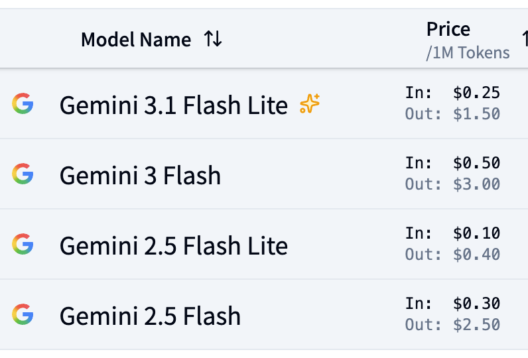Click the Google logo beside Gemini 3 Flash

[x=23, y=174]
